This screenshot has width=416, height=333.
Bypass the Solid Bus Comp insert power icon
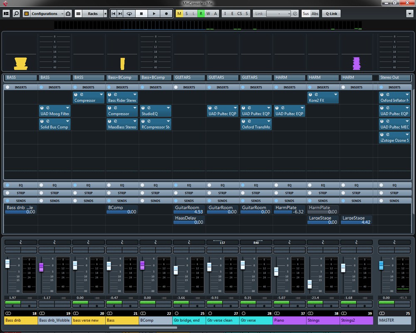tap(42, 121)
